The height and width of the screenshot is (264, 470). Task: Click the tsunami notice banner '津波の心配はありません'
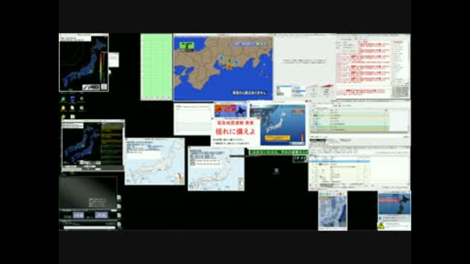pyautogui.click(x=249, y=92)
